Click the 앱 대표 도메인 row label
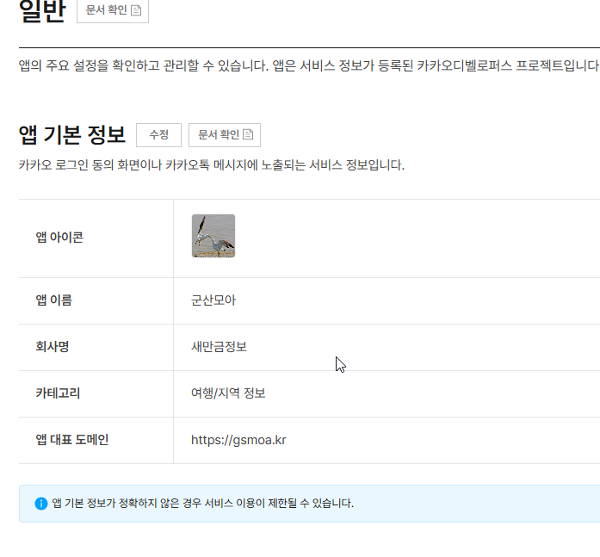This screenshot has width=600, height=557. click(72, 440)
